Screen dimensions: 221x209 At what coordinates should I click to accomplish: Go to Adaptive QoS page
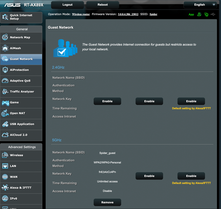[21, 81]
